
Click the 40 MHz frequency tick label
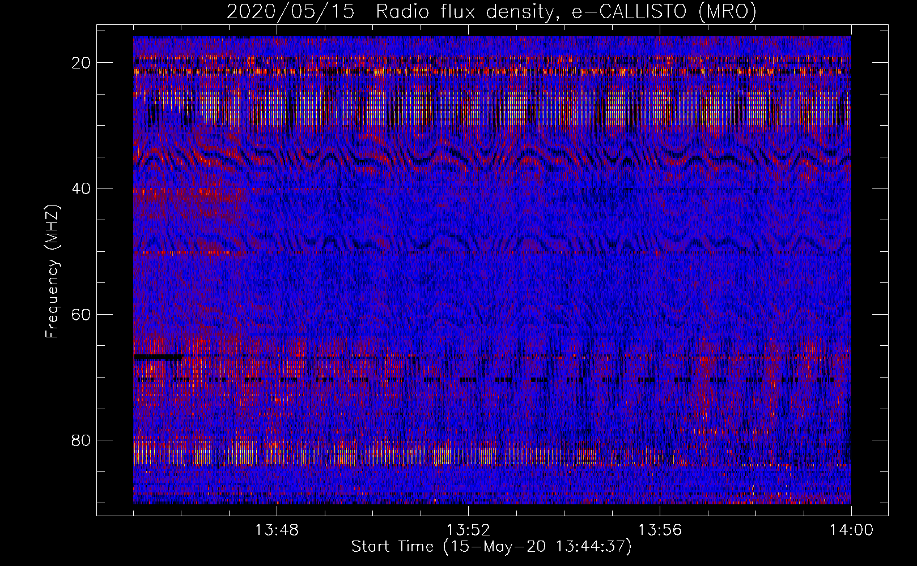point(82,188)
